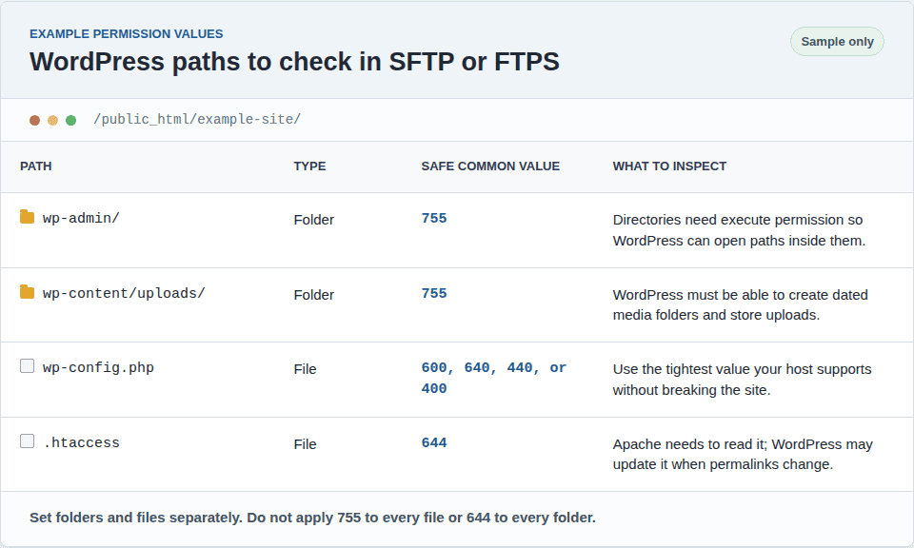914x548 pixels.
Task: Click the yellow window dot
Action: tap(53, 120)
